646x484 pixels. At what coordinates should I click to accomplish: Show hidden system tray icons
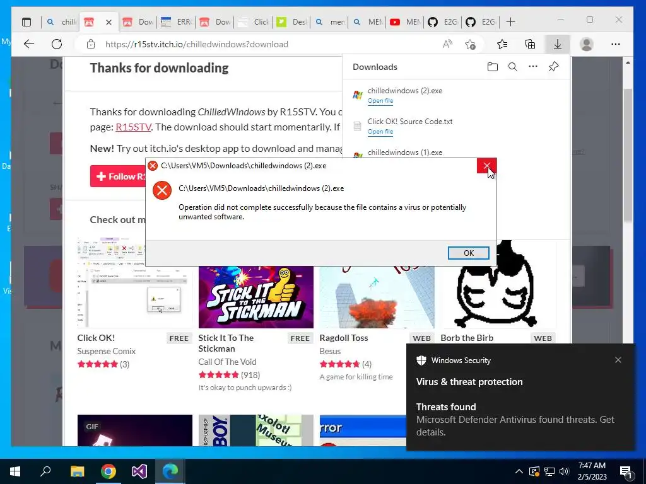click(x=519, y=471)
